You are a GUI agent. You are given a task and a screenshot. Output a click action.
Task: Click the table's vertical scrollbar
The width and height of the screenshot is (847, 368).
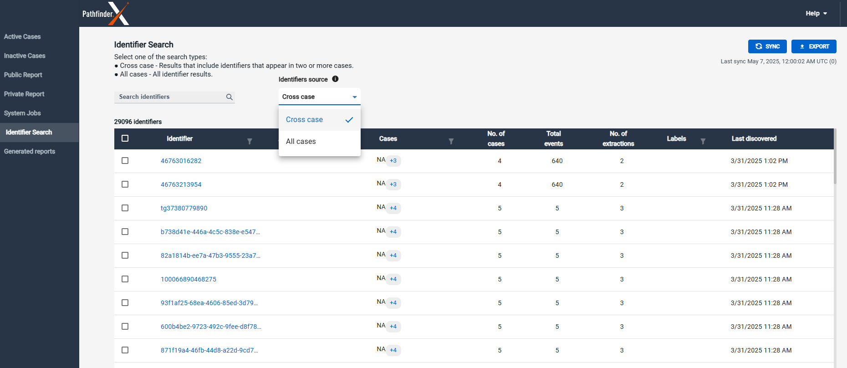point(835,157)
